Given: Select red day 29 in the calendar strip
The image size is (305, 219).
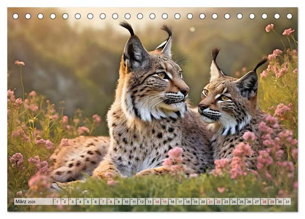Looking at the screenshot, I should [x=272, y=202].
